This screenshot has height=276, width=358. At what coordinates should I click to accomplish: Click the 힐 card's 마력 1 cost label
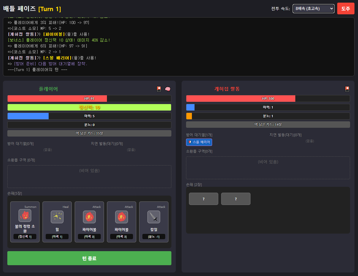57,237
